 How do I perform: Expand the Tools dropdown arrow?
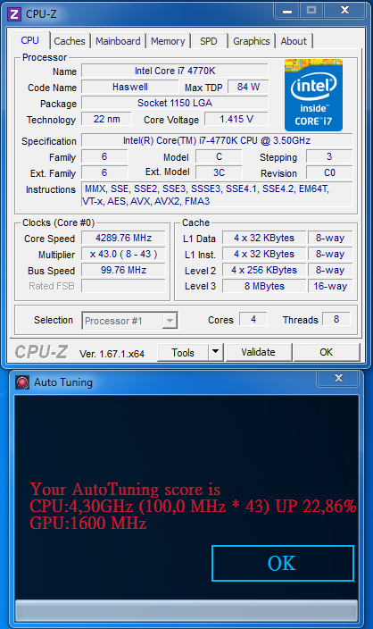click(x=216, y=353)
